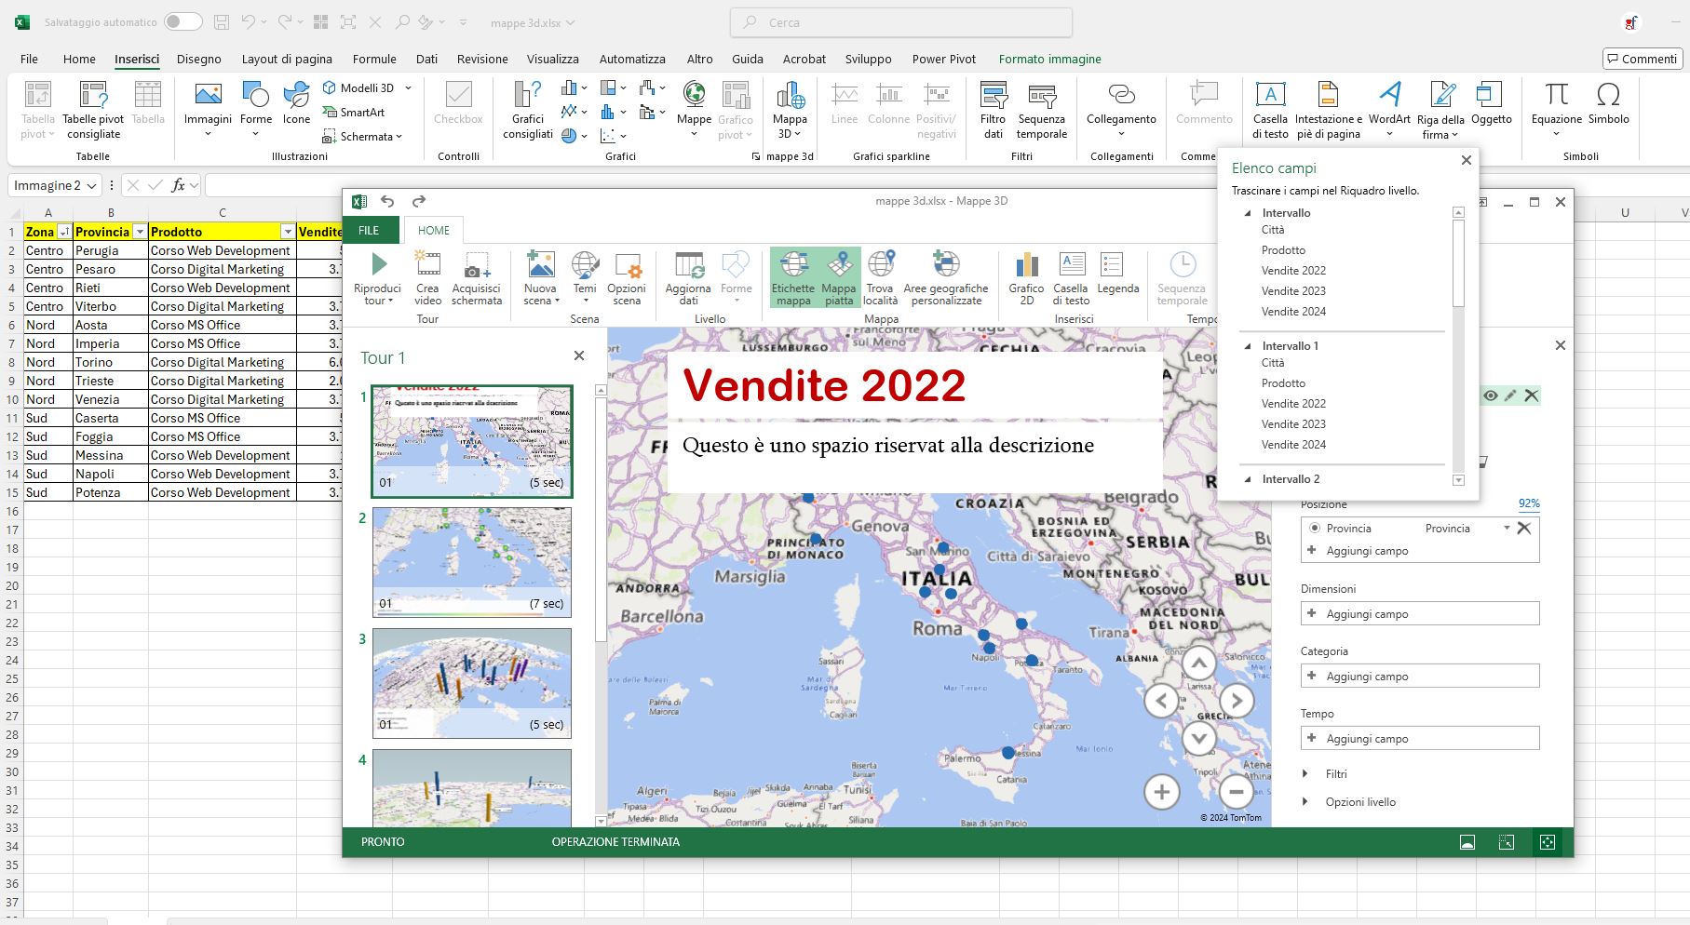
Task: Open FILE tab in Mappe 3D
Action: 369,230
